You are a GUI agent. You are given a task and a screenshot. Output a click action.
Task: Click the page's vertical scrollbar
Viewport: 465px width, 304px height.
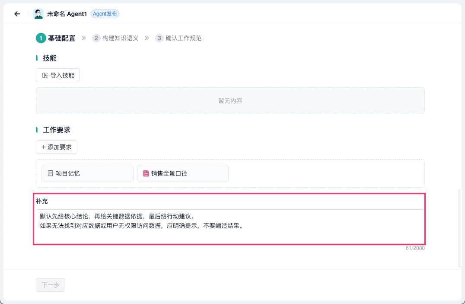(x=460, y=229)
